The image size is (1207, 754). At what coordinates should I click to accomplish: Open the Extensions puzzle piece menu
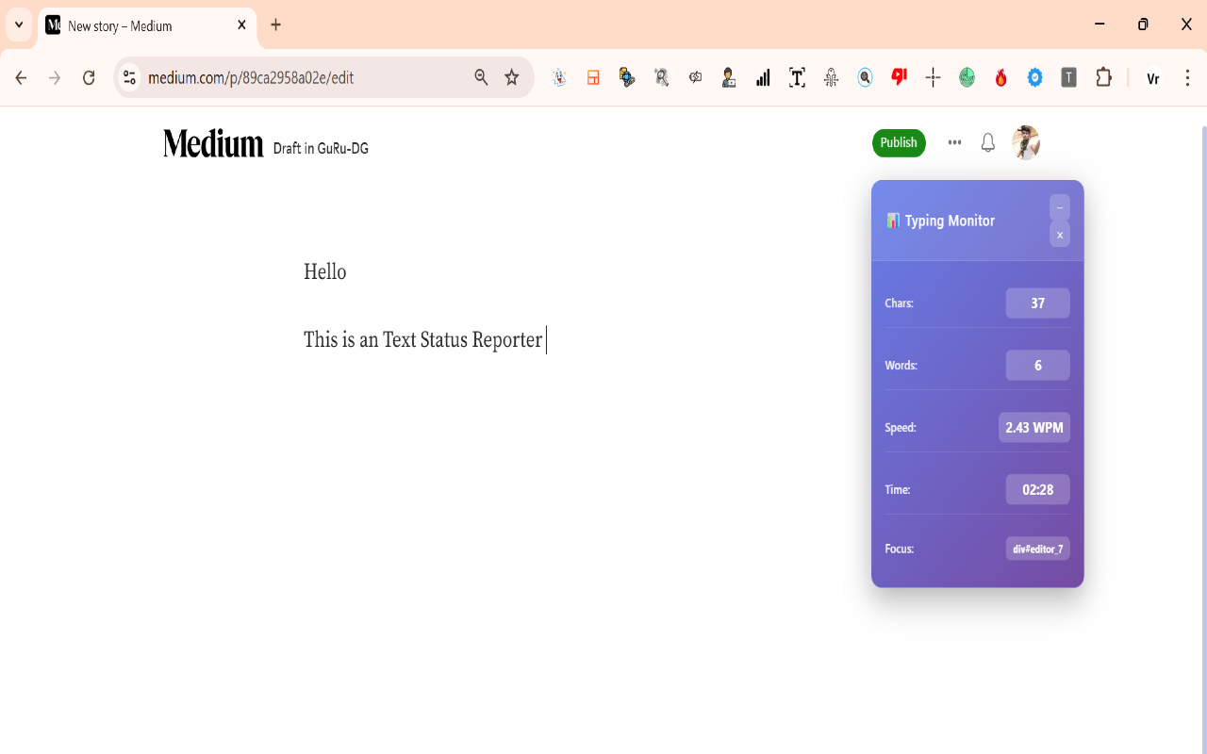[x=1103, y=78]
